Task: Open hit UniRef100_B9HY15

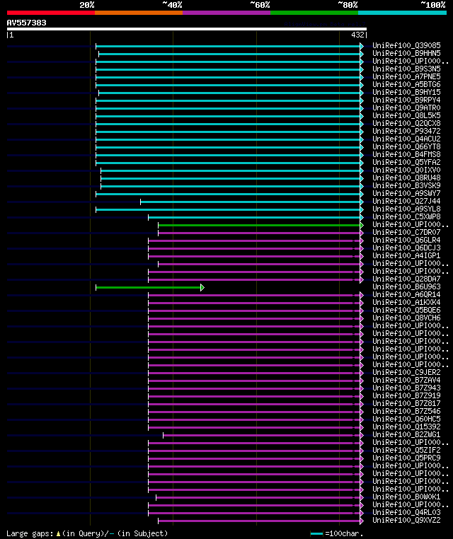Action: pyautogui.click(x=406, y=92)
